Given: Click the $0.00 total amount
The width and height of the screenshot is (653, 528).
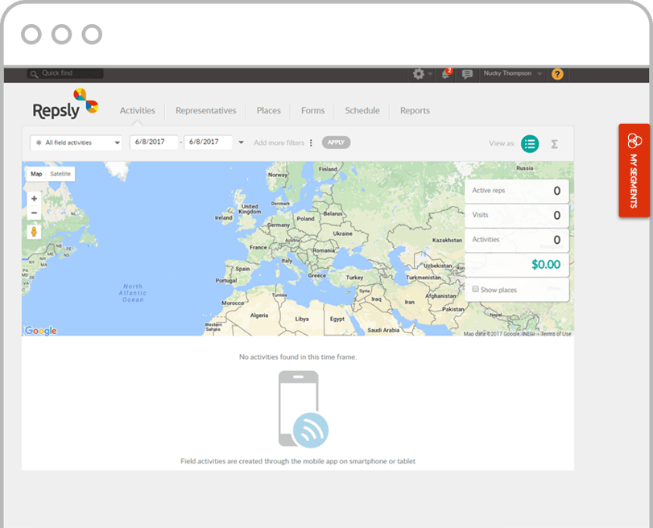Looking at the screenshot, I should (x=546, y=265).
